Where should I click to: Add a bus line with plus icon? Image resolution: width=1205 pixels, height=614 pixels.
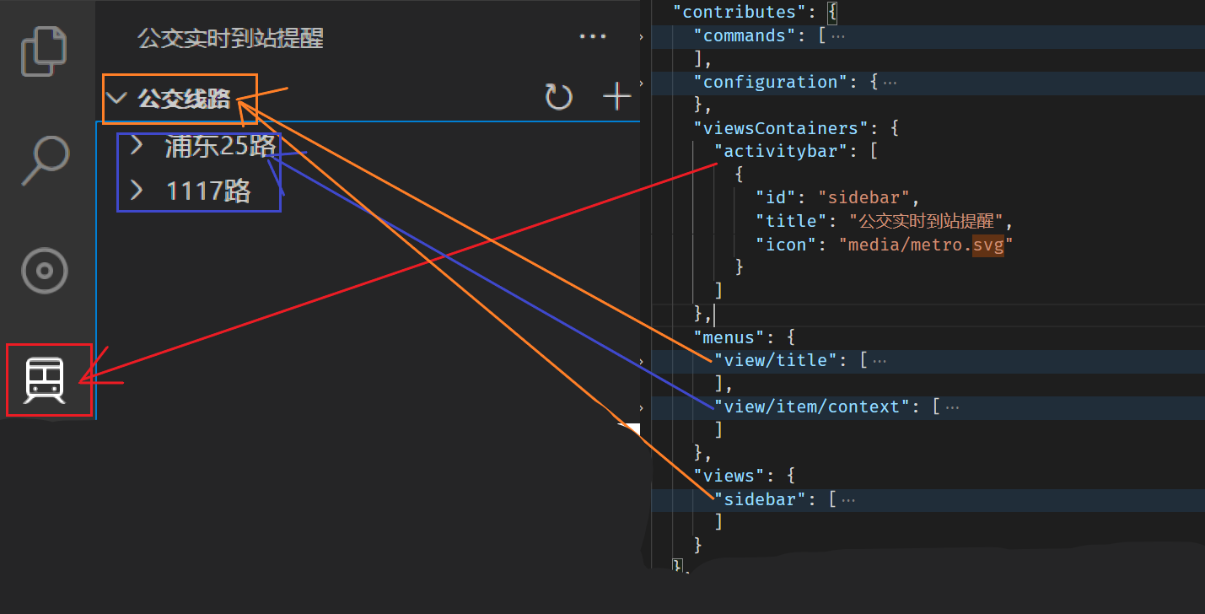[x=617, y=97]
